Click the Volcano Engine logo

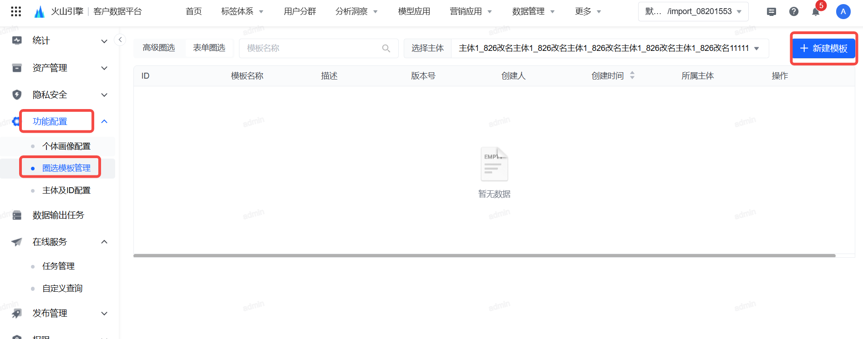coord(40,11)
